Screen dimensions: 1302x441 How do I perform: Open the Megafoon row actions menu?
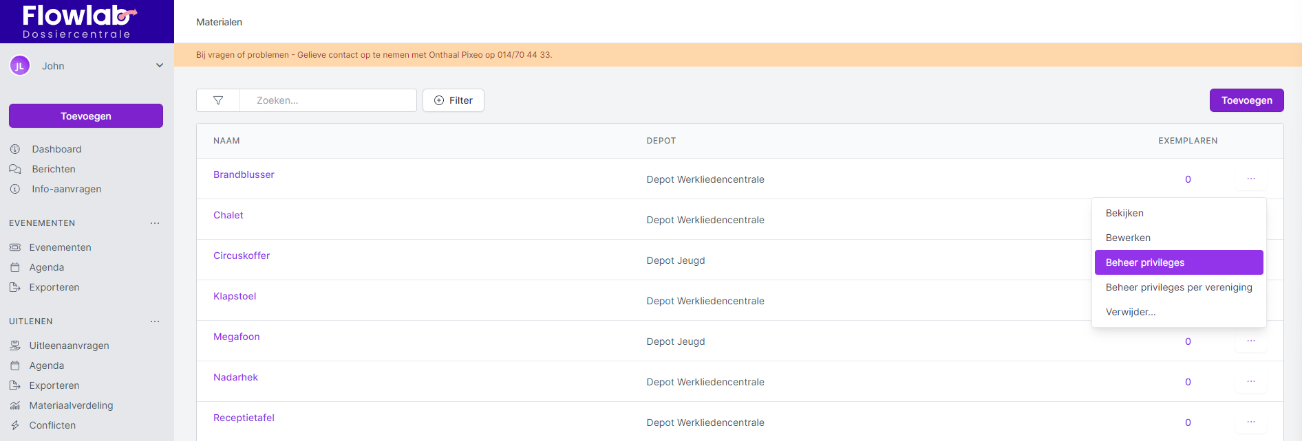click(x=1250, y=341)
